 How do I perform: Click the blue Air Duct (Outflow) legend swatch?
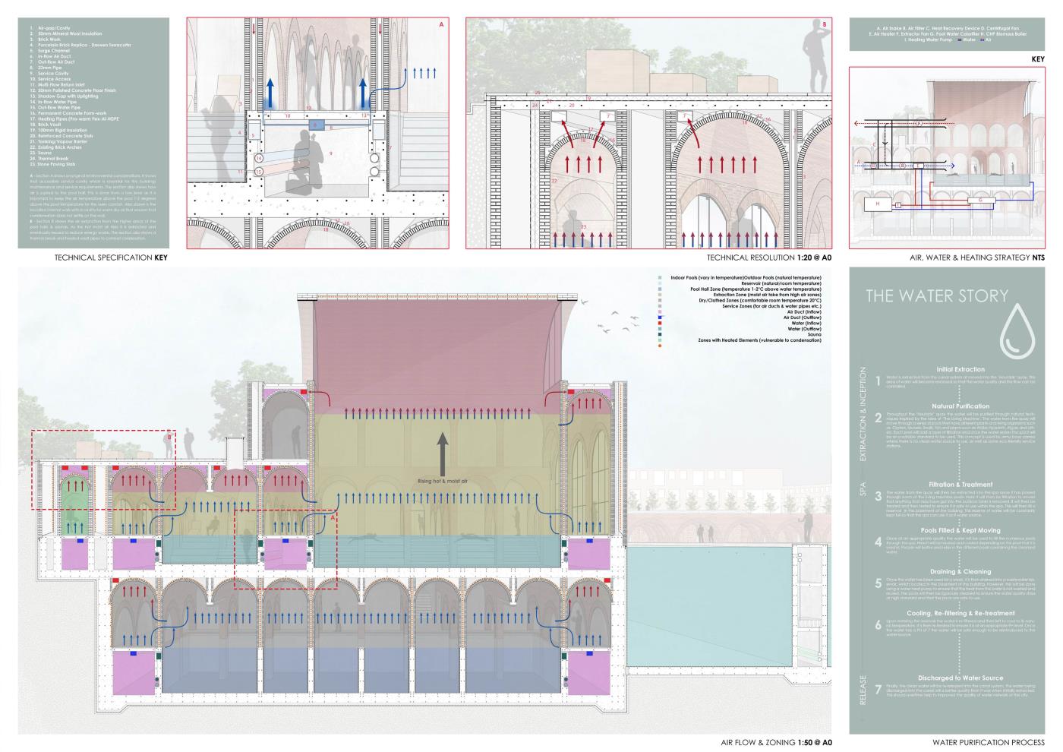(x=661, y=318)
